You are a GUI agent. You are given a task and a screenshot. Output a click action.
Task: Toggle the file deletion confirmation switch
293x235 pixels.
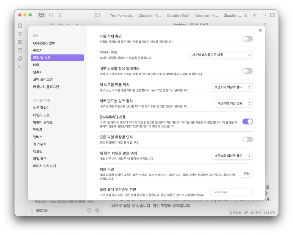[x=248, y=39]
